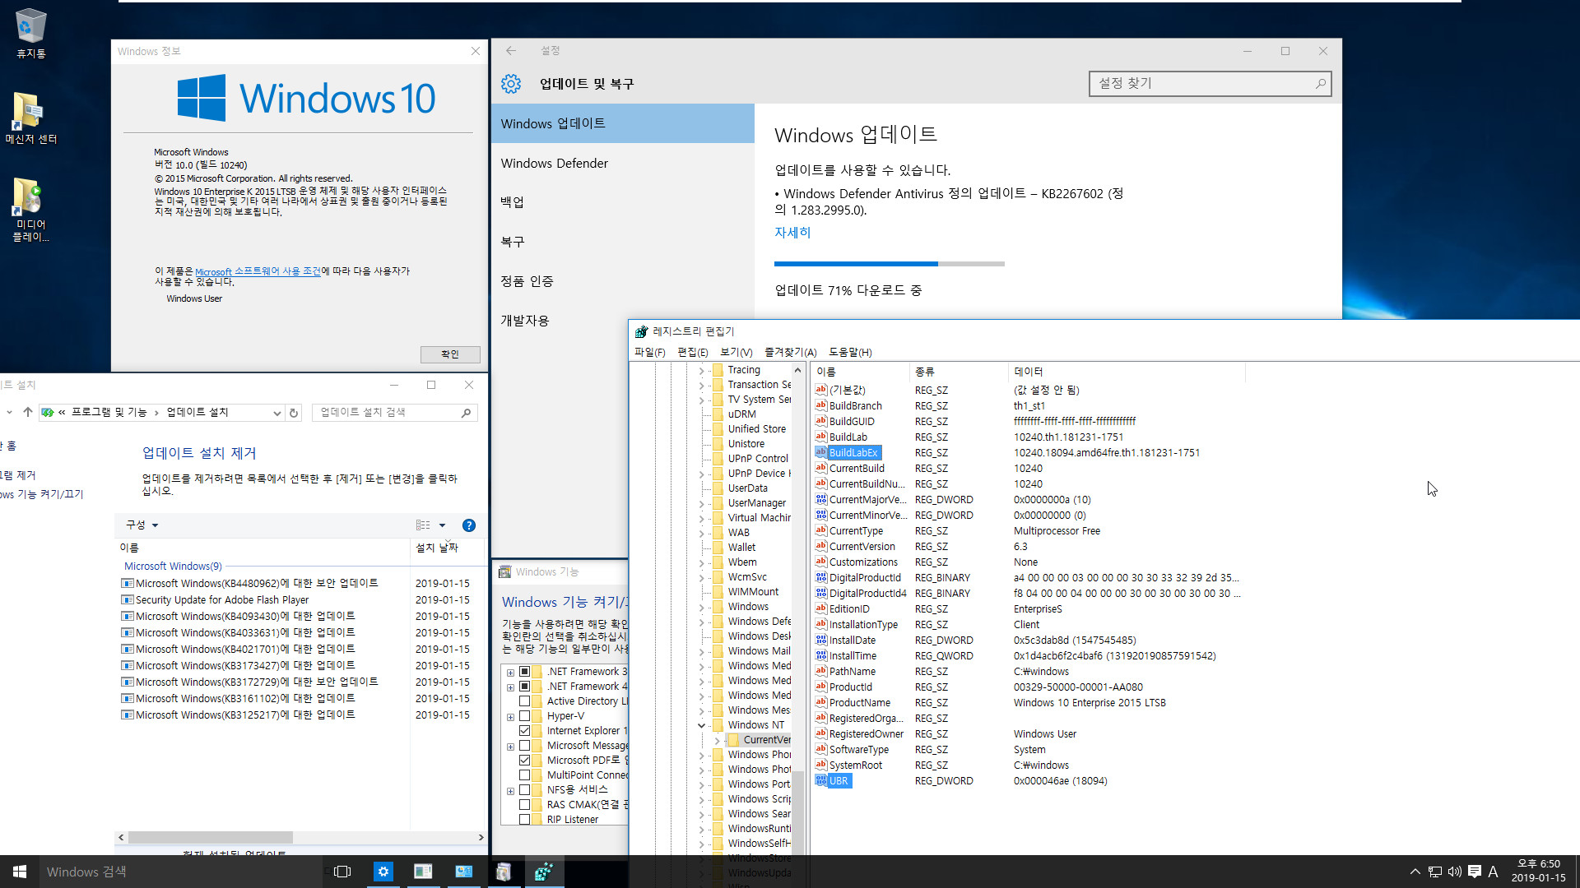This screenshot has height=888, width=1580.
Task: Toggle the NFS용 서비스 checkbox
Action: point(524,790)
